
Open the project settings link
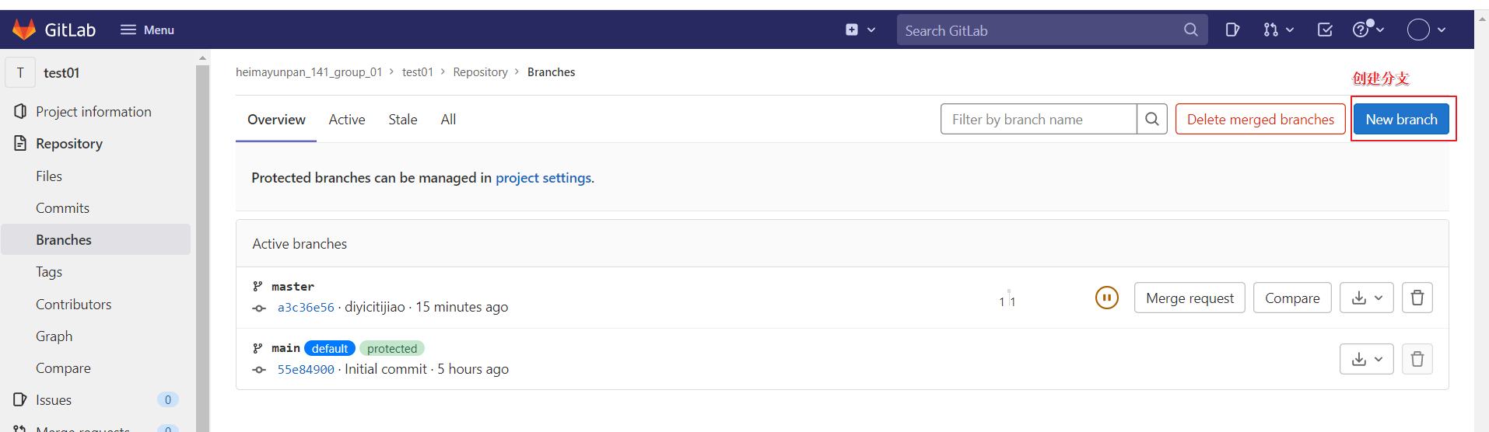click(543, 178)
